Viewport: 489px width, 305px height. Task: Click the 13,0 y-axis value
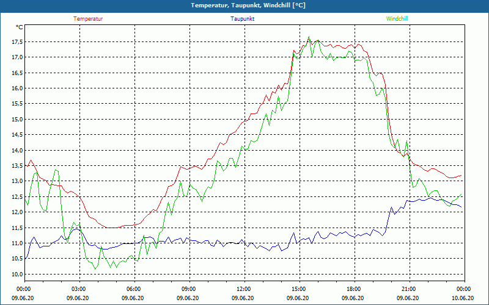click(18, 181)
